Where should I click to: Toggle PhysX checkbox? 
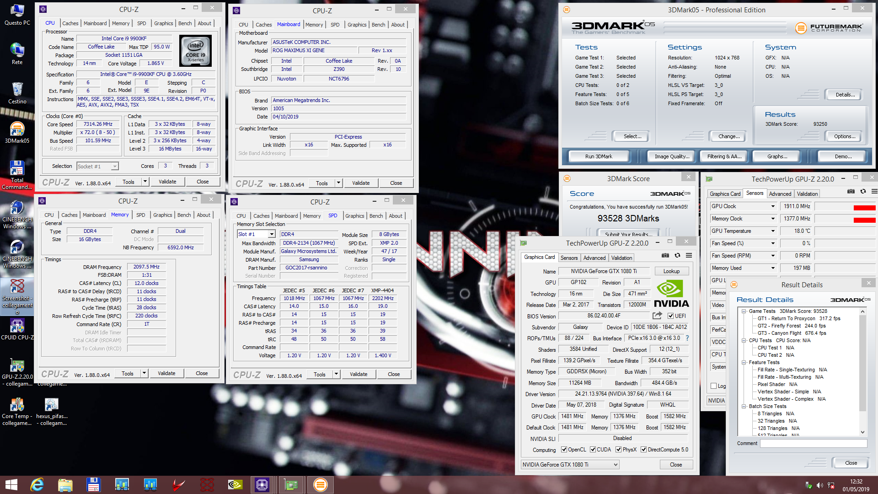[619, 450]
